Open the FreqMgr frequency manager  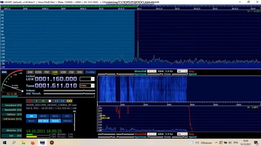(90, 72)
